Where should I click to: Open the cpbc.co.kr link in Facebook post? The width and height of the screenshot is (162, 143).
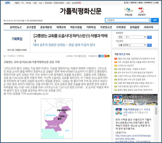[x=133, y=137]
